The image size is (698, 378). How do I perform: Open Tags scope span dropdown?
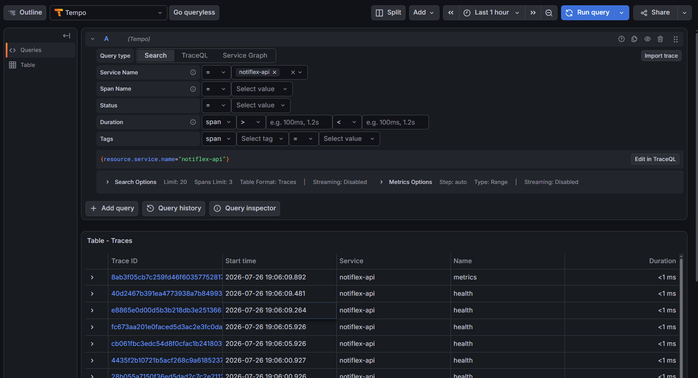(218, 139)
